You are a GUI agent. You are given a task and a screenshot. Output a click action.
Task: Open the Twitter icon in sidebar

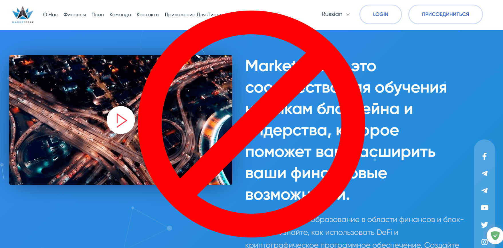484,225
